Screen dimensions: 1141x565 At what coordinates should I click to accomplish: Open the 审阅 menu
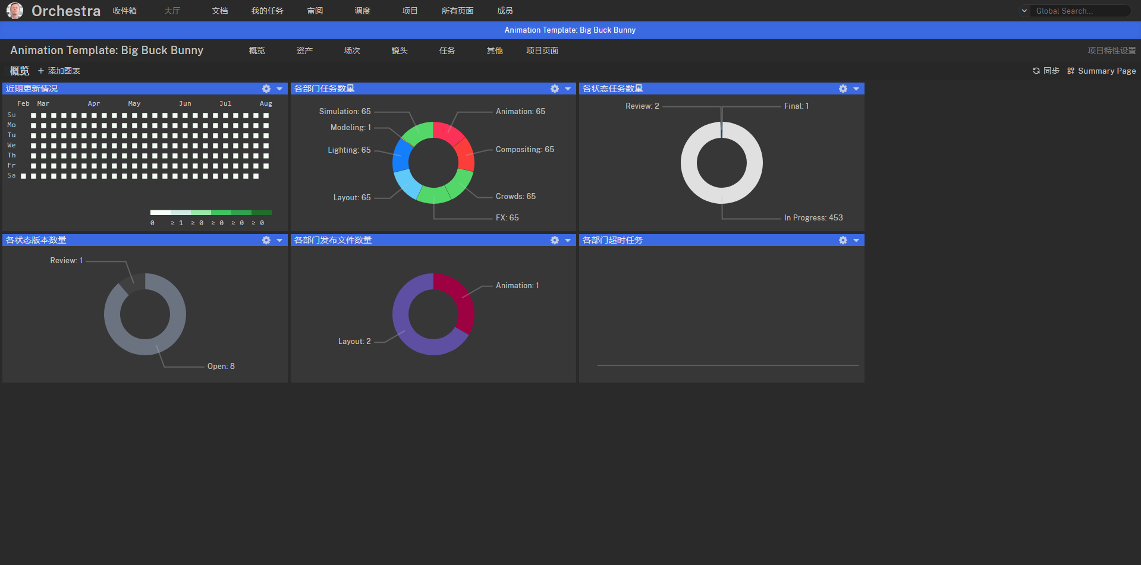pyautogui.click(x=315, y=11)
